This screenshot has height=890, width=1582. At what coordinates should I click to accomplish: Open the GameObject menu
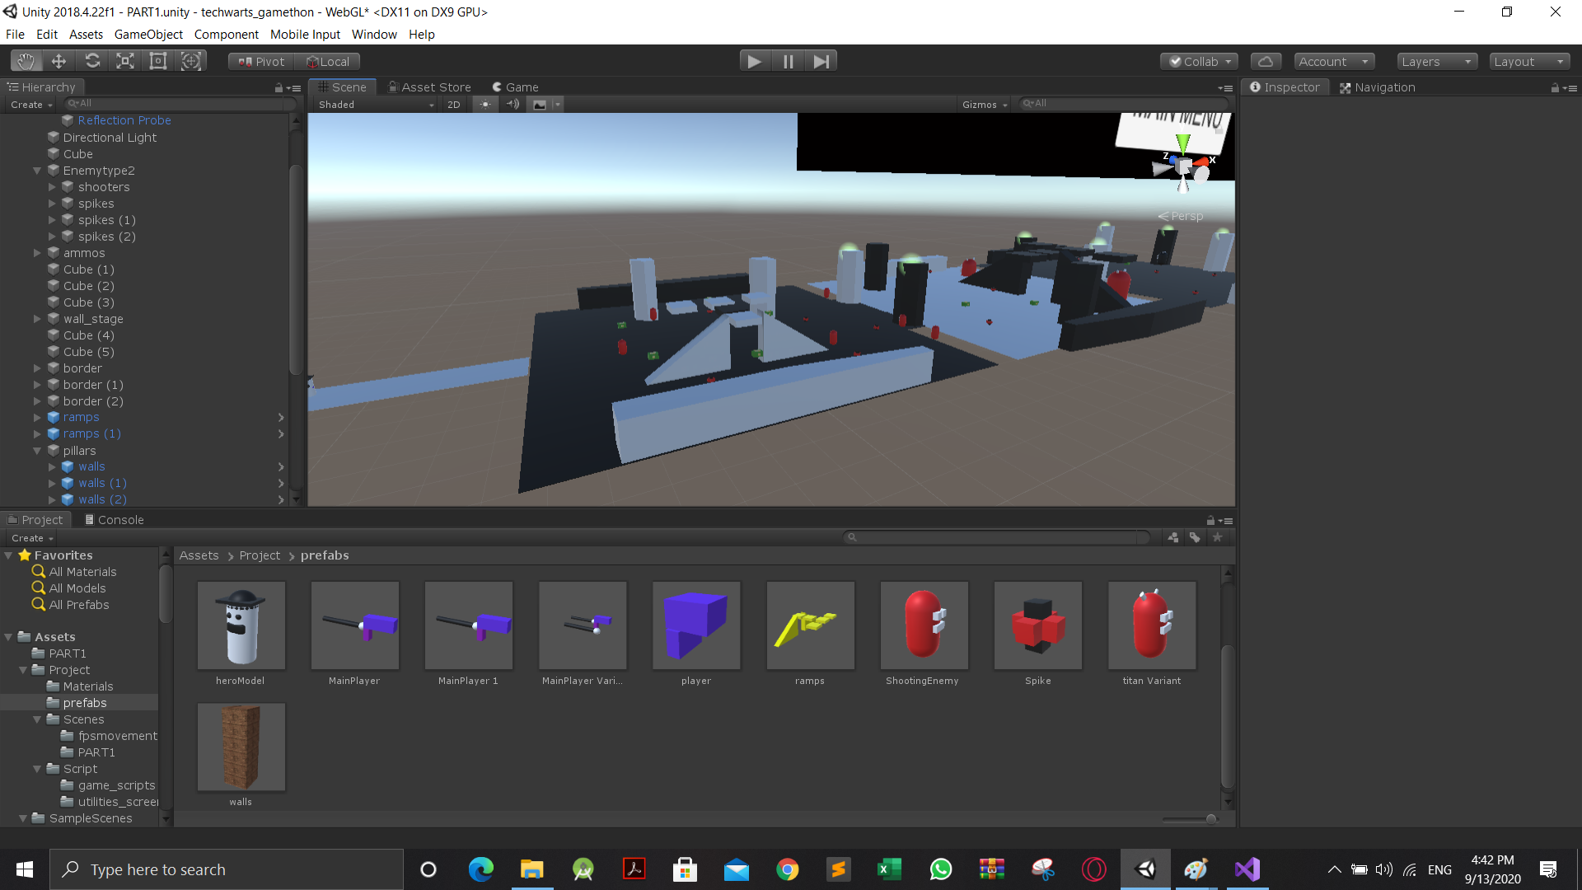(148, 35)
